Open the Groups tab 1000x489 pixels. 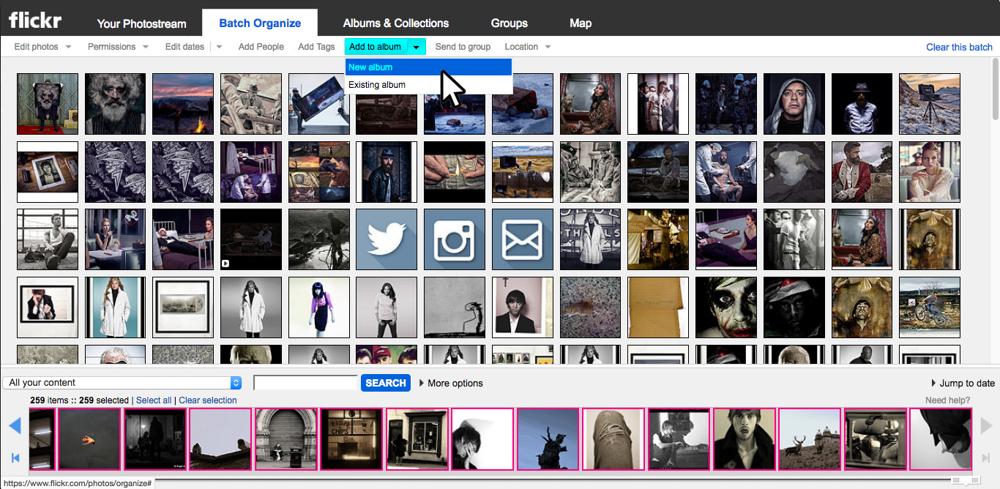[x=510, y=23]
